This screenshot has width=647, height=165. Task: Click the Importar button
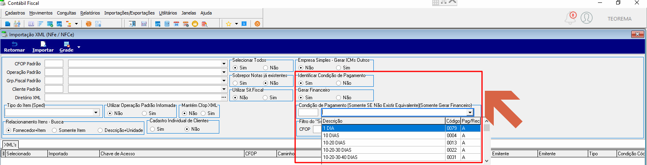(x=43, y=47)
